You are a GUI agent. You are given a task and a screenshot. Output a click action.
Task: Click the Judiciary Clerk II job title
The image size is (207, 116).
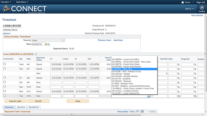click(x=10, y=30)
